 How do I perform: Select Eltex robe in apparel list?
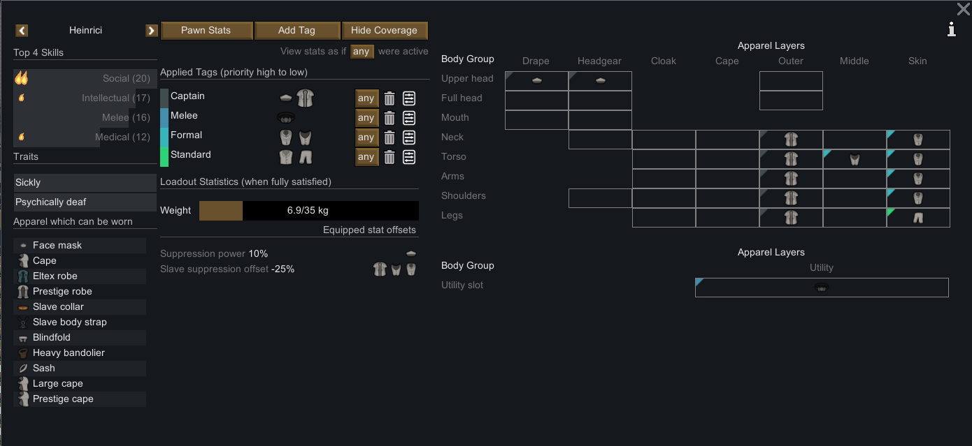(80, 276)
